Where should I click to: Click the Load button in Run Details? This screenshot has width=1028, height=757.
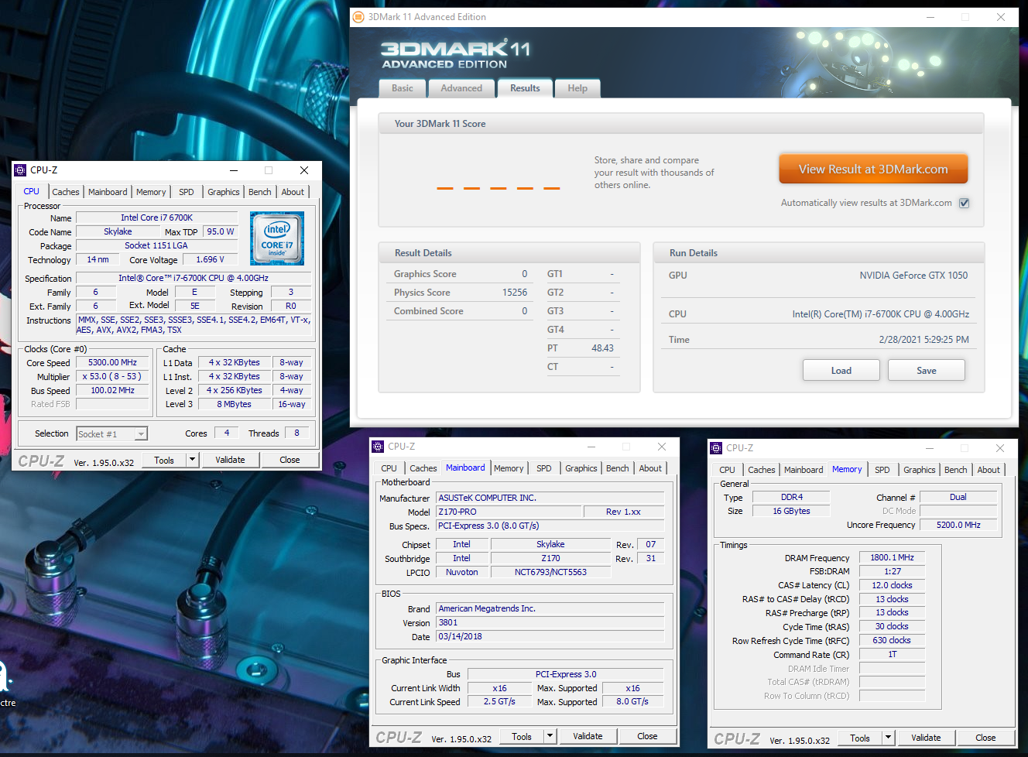tap(841, 371)
